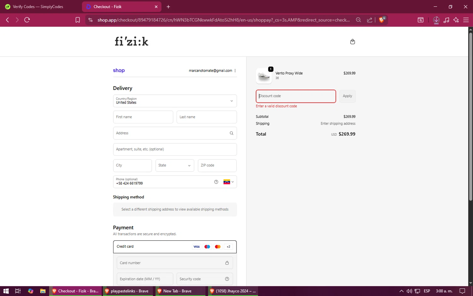473x296 pixels.
Task: Click the Security code field
Action: (205, 279)
